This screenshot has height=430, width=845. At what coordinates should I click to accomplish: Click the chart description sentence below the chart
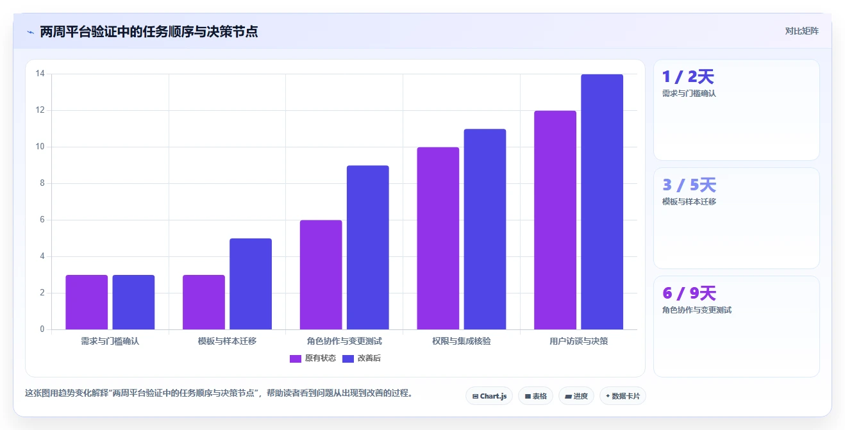[x=219, y=393]
